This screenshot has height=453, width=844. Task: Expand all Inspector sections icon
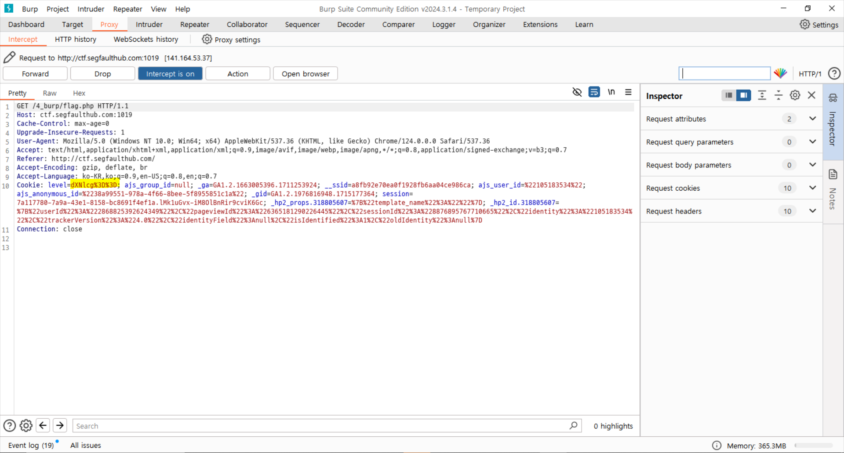pos(762,95)
